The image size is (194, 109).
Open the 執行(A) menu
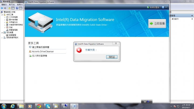12,5
